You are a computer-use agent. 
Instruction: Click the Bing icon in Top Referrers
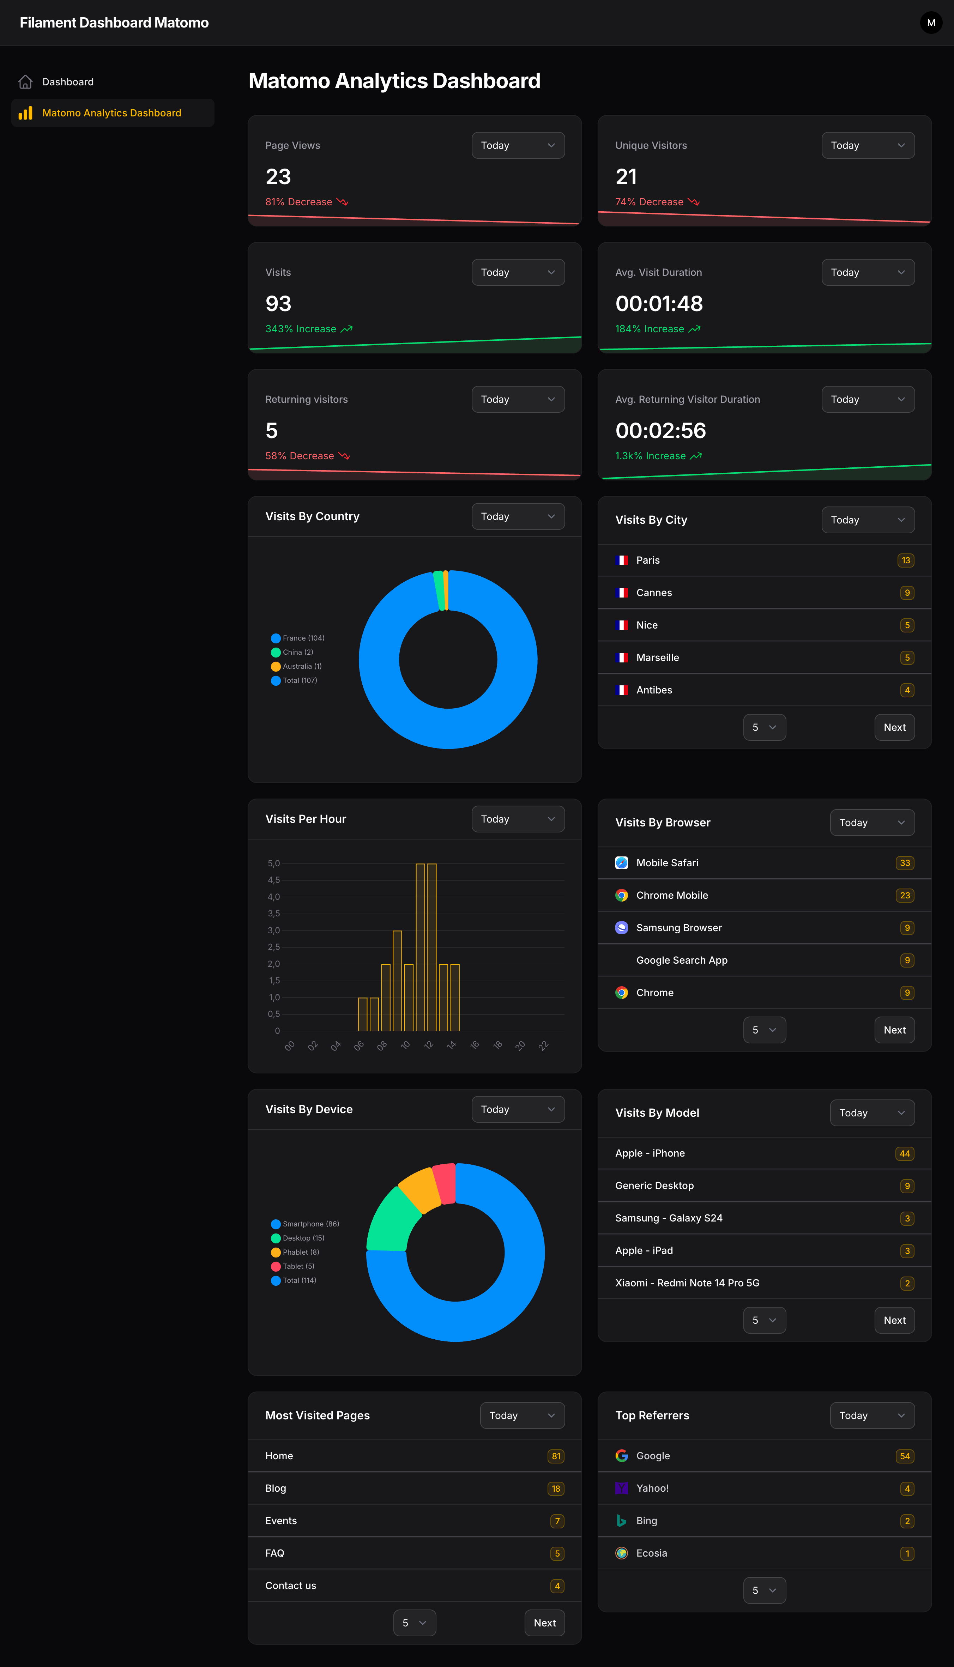[x=621, y=1520]
